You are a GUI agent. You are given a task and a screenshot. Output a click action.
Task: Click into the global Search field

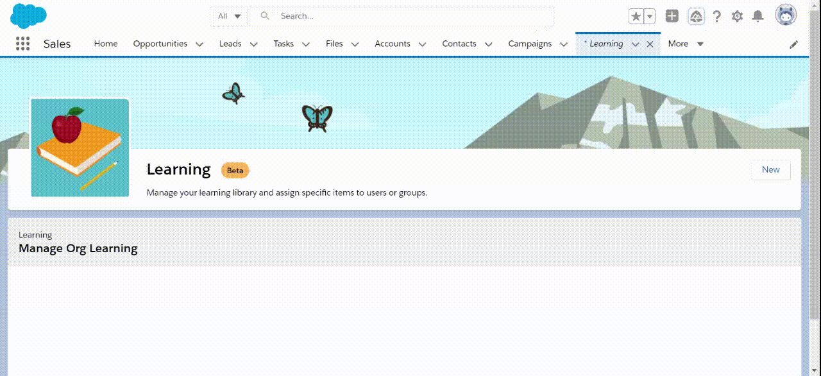[x=400, y=16]
